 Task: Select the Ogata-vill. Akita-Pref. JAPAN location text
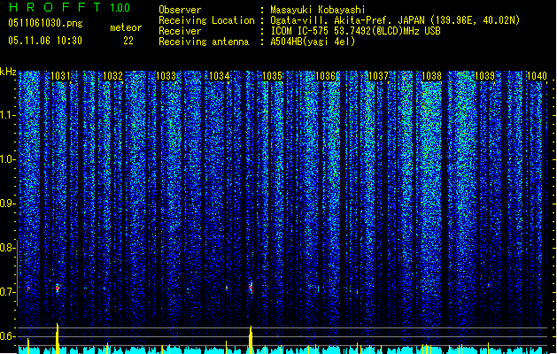coord(395,20)
